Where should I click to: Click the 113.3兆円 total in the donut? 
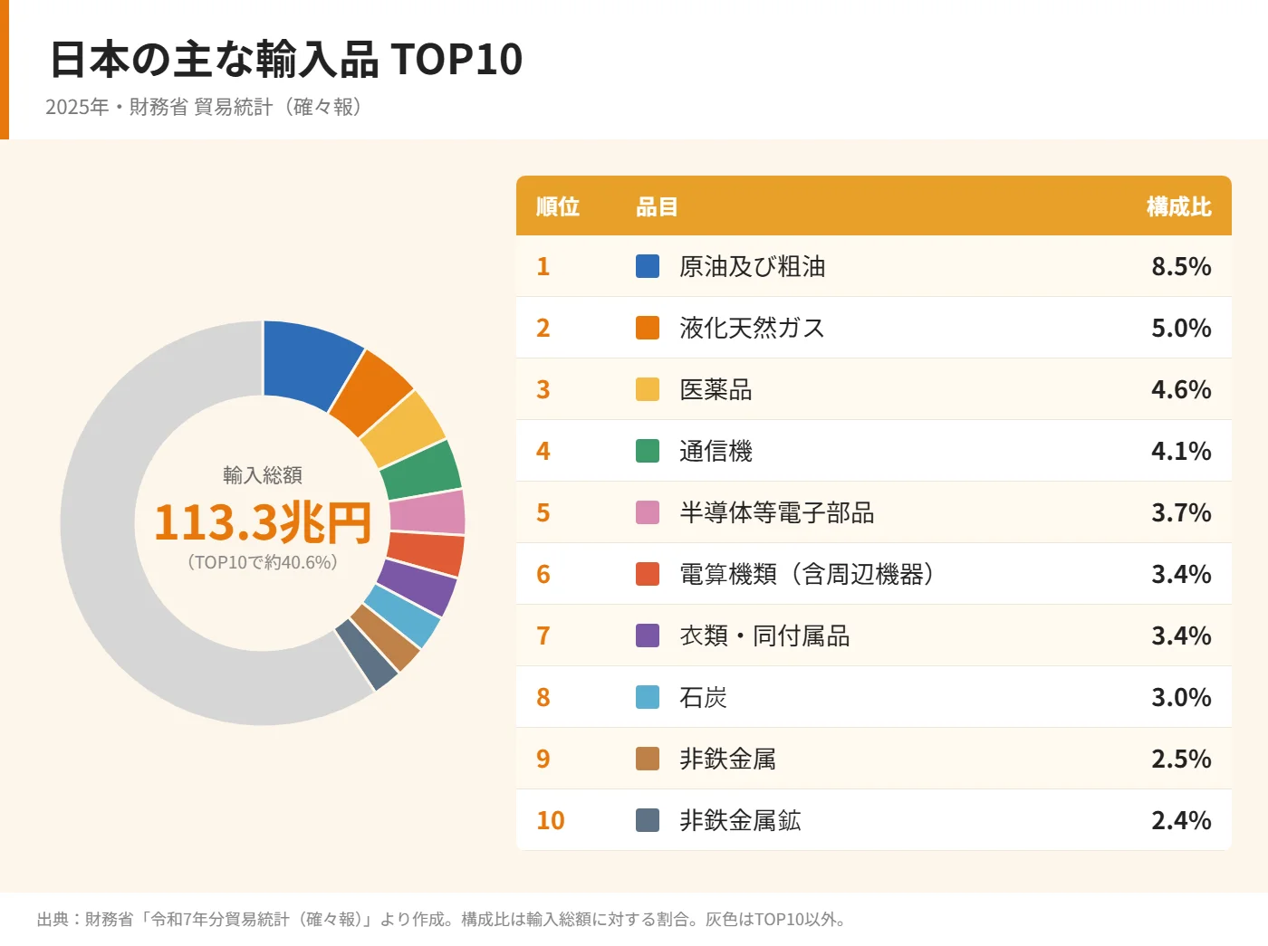pos(263,522)
